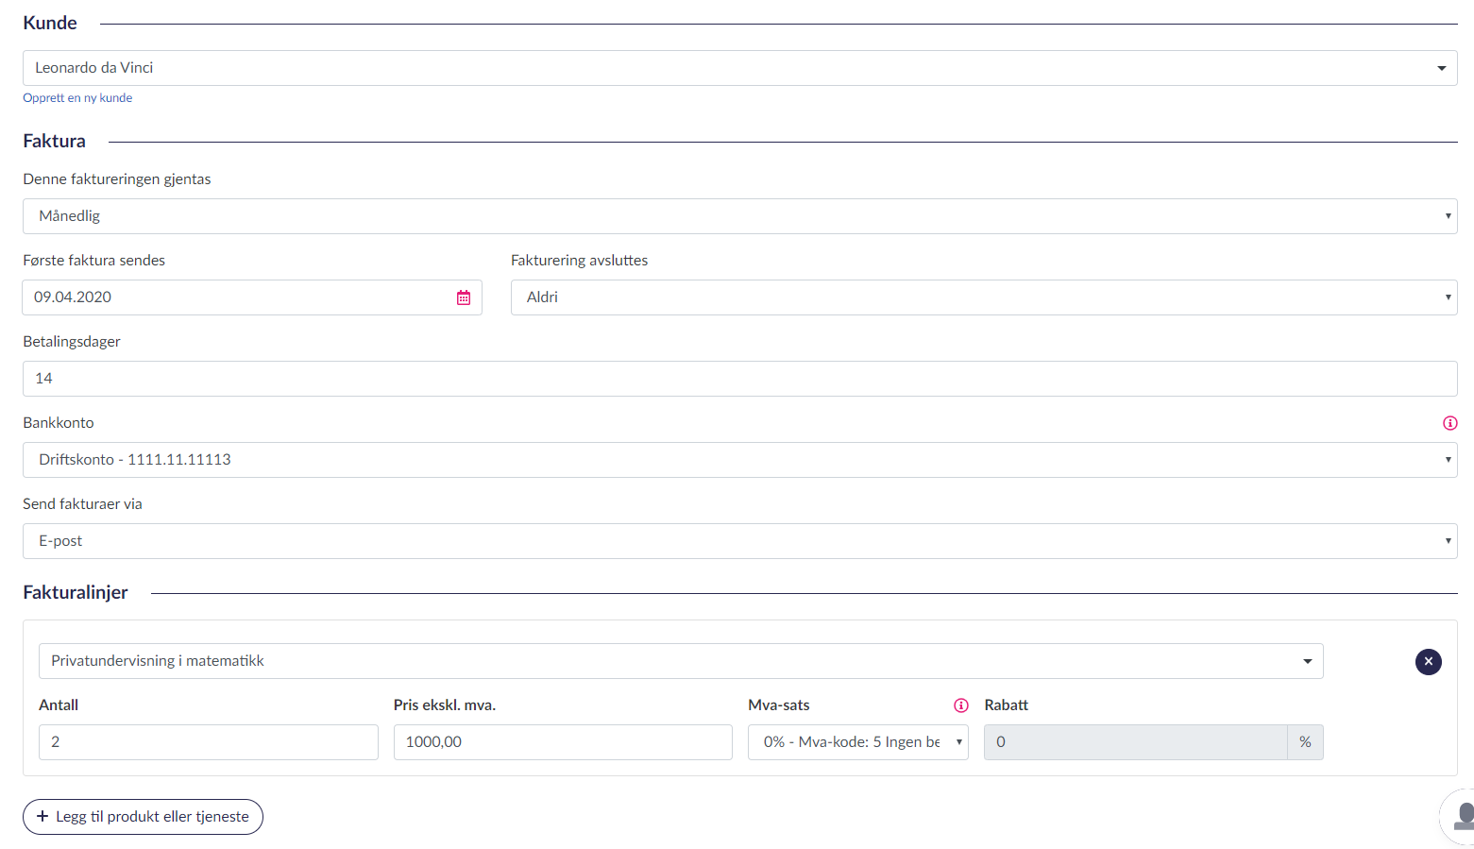
Task: Open the Mva-sats tax rate dropdown
Action: (x=857, y=742)
